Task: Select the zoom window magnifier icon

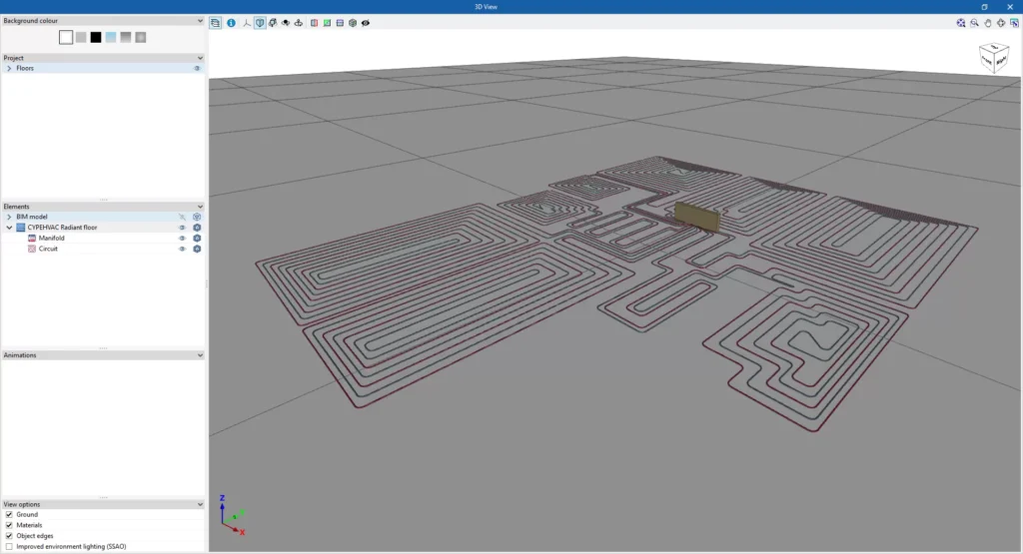Action: click(x=975, y=23)
